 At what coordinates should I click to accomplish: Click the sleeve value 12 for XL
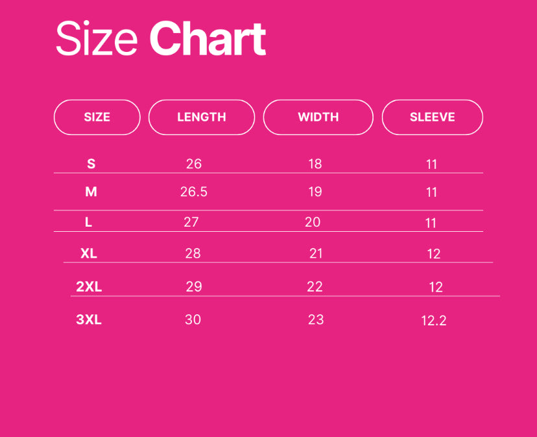[434, 254]
